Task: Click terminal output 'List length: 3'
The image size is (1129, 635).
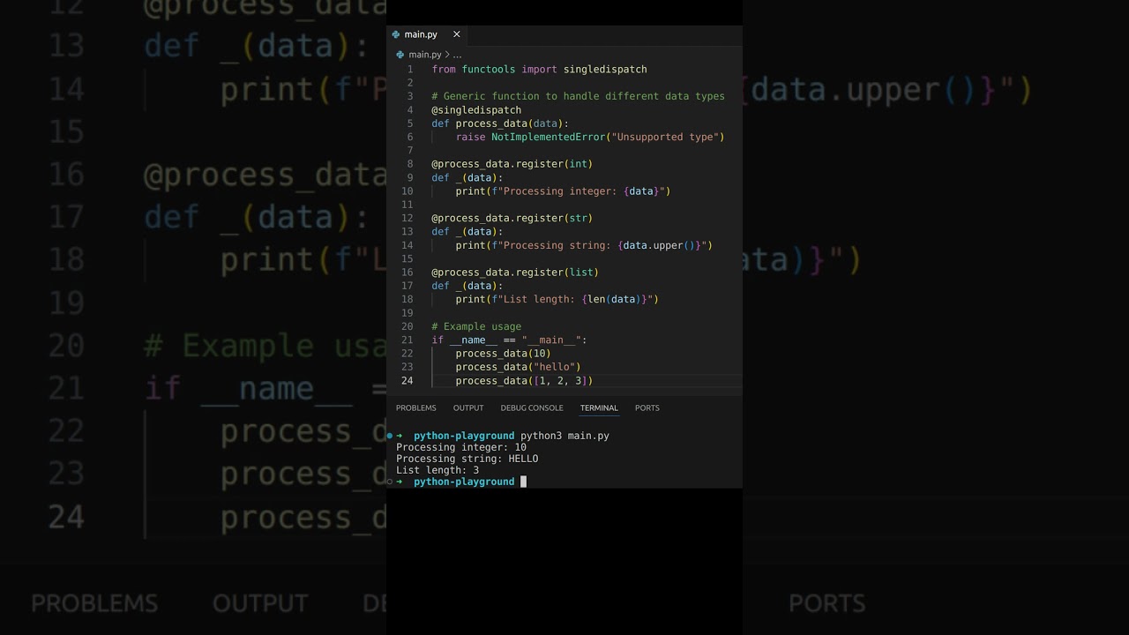Action: (437, 470)
